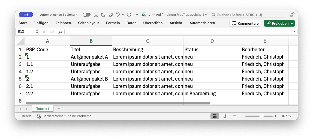Image resolution: width=313 pixels, height=140 pixels.
Task: Expand the formula bar chevron
Action: [294, 32]
